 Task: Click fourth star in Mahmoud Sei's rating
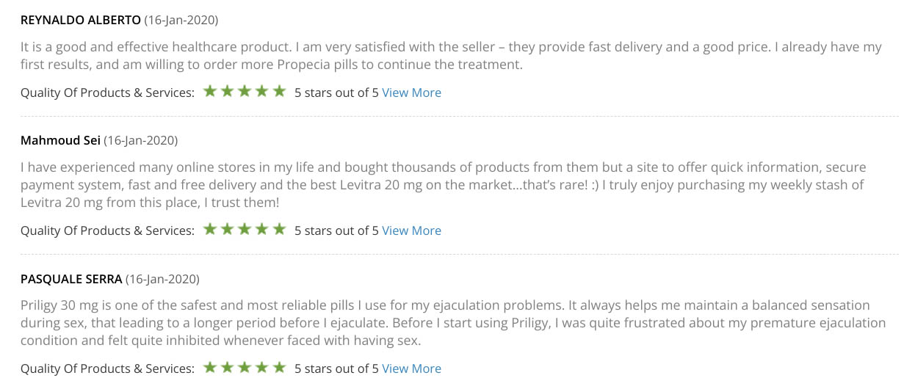[x=262, y=230]
